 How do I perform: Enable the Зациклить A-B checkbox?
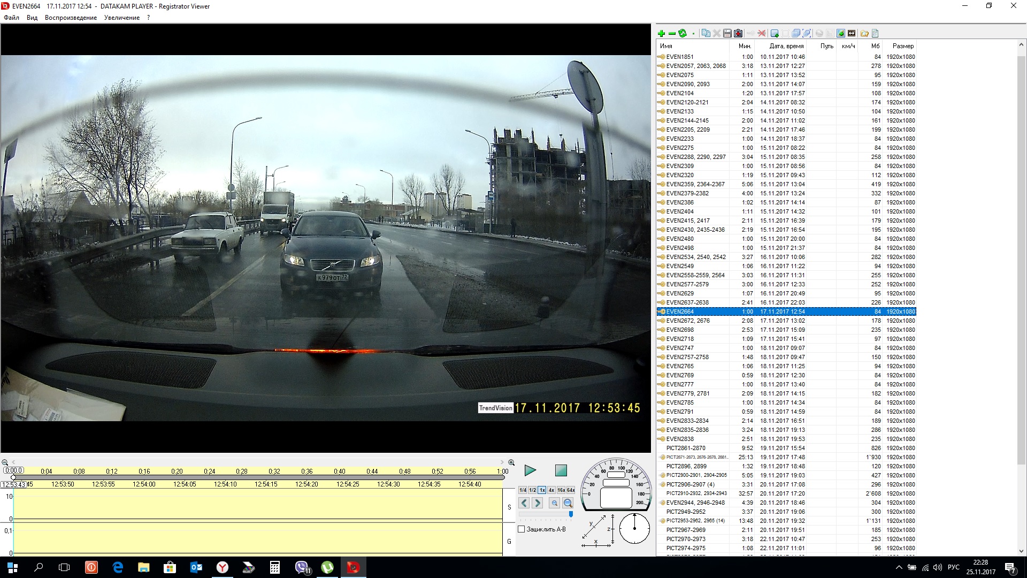[522, 529]
